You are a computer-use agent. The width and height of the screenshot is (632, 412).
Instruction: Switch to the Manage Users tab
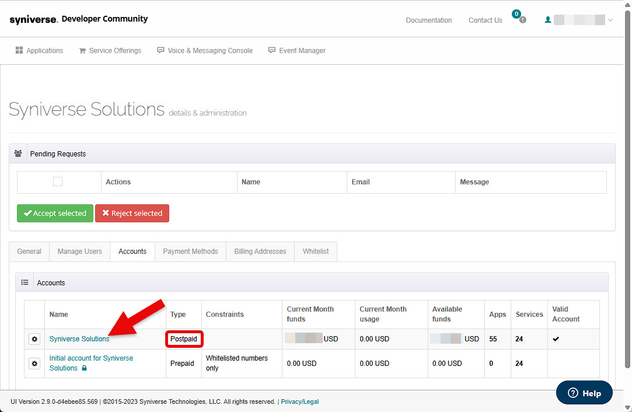pos(79,252)
